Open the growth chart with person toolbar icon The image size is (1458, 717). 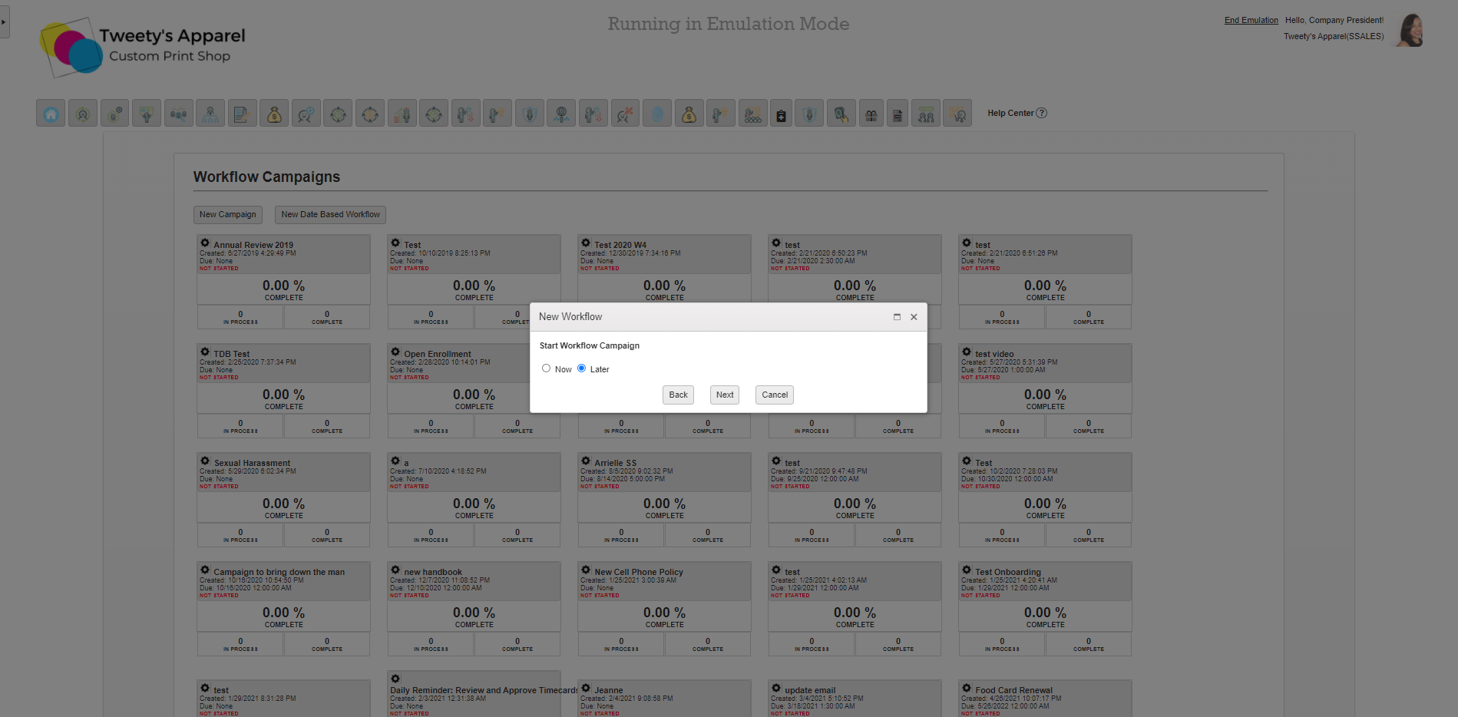click(x=402, y=114)
